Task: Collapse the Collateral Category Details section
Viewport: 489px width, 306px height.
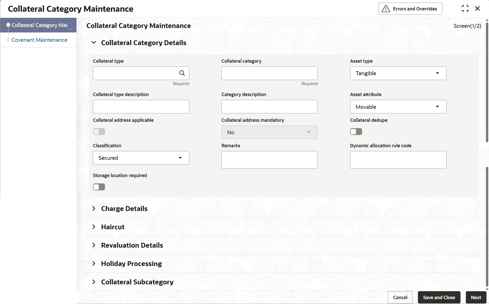Action: [x=94, y=43]
